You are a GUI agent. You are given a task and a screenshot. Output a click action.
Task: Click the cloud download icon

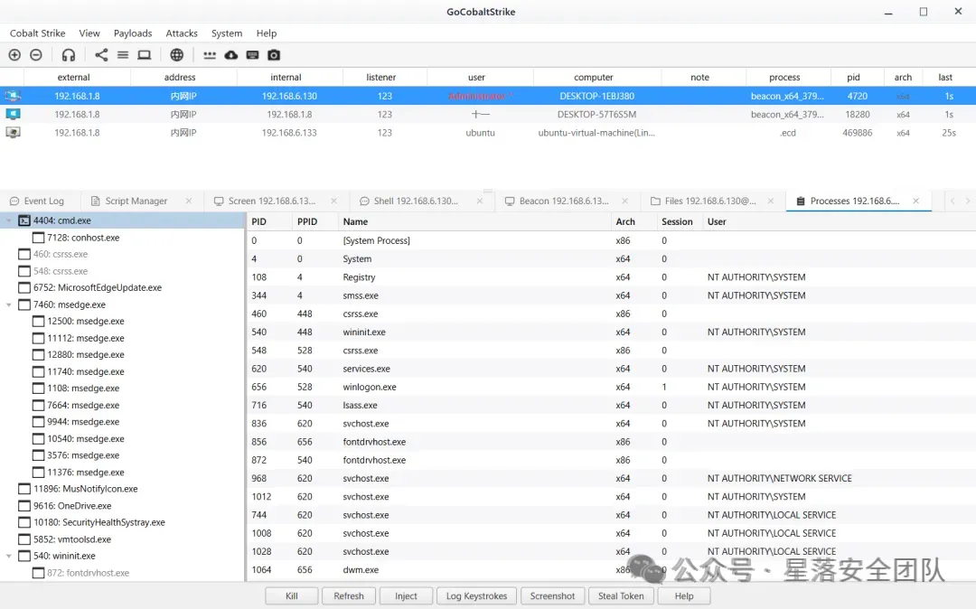pos(231,55)
